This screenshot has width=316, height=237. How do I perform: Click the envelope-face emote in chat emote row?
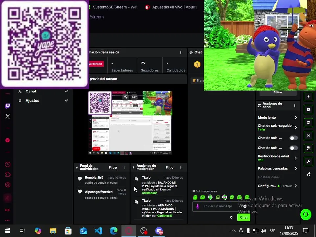tap(218, 197)
